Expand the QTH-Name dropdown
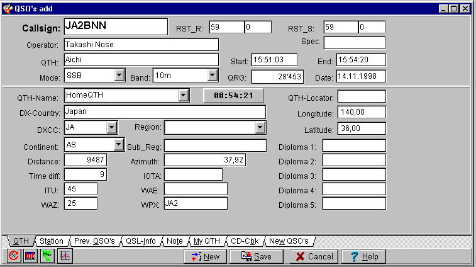This screenshot has width=476, height=267. click(183, 96)
